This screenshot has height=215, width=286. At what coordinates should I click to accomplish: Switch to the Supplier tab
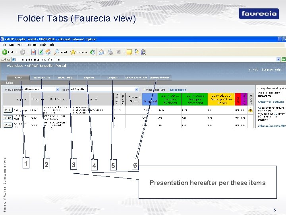(112, 78)
